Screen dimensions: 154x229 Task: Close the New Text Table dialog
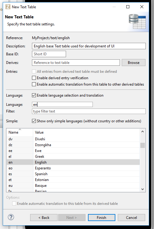[142, 7]
